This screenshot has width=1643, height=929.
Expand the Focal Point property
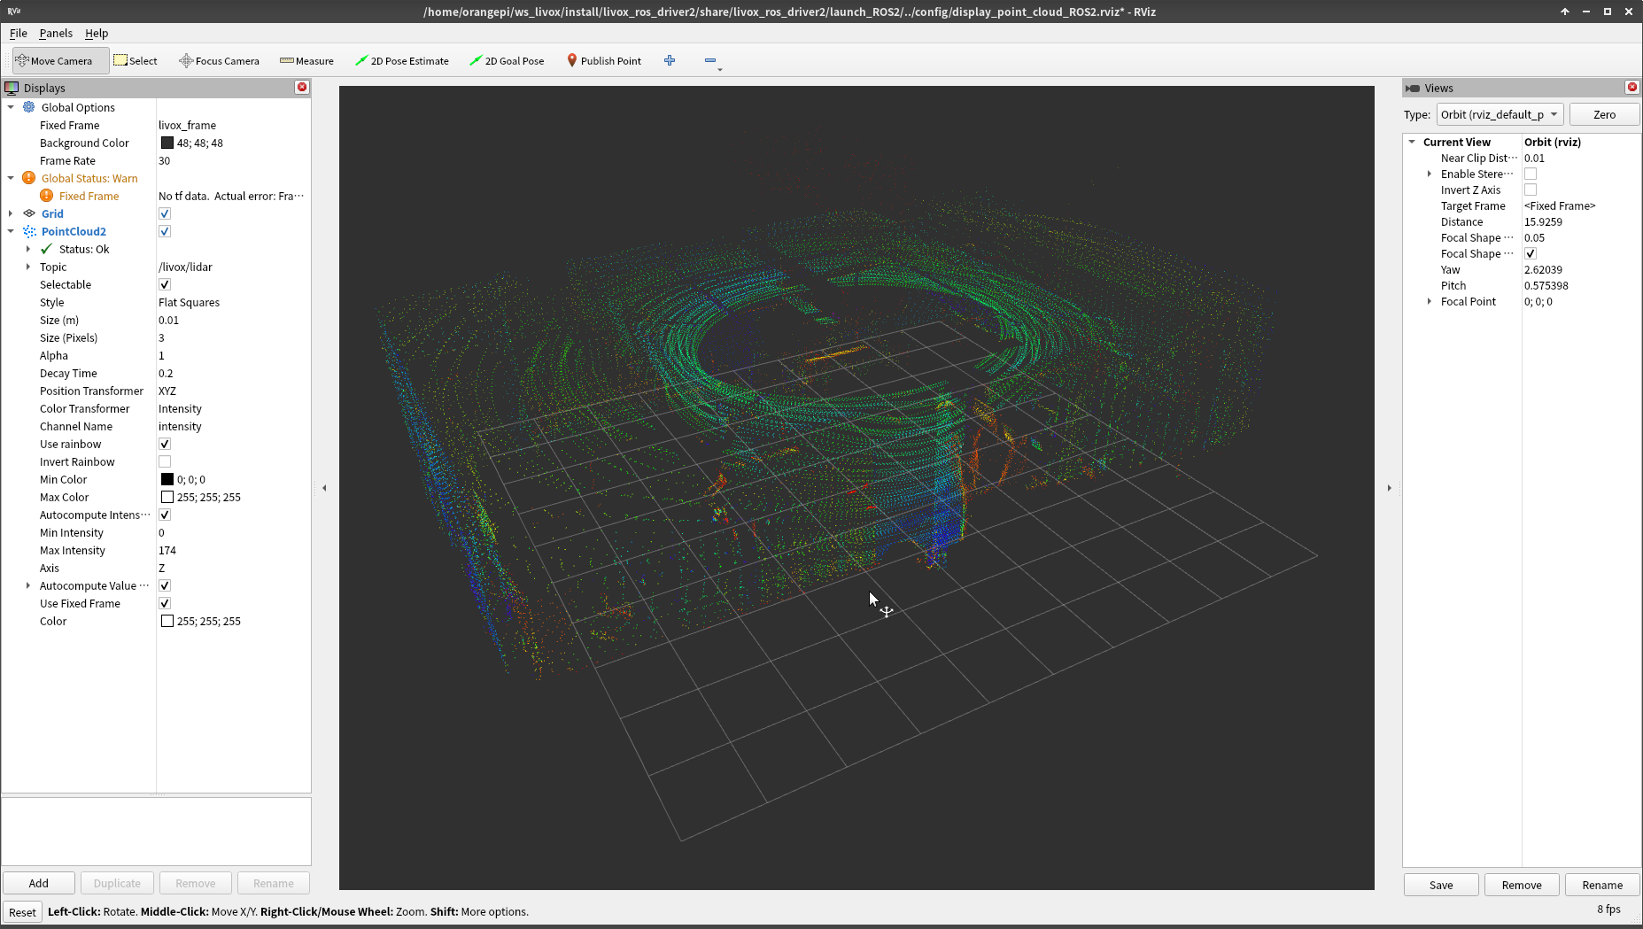click(x=1430, y=302)
